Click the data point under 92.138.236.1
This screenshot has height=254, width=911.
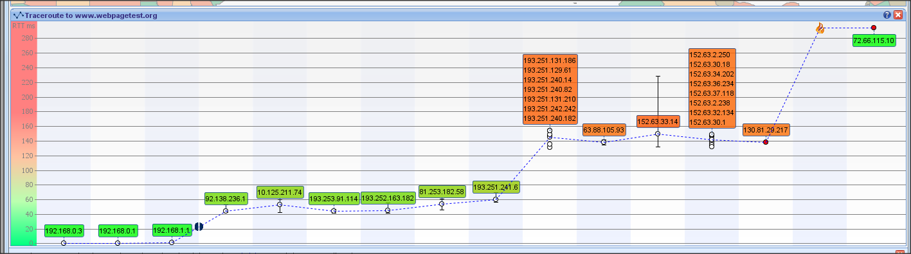pyautogui.click(x=226, y=211)
